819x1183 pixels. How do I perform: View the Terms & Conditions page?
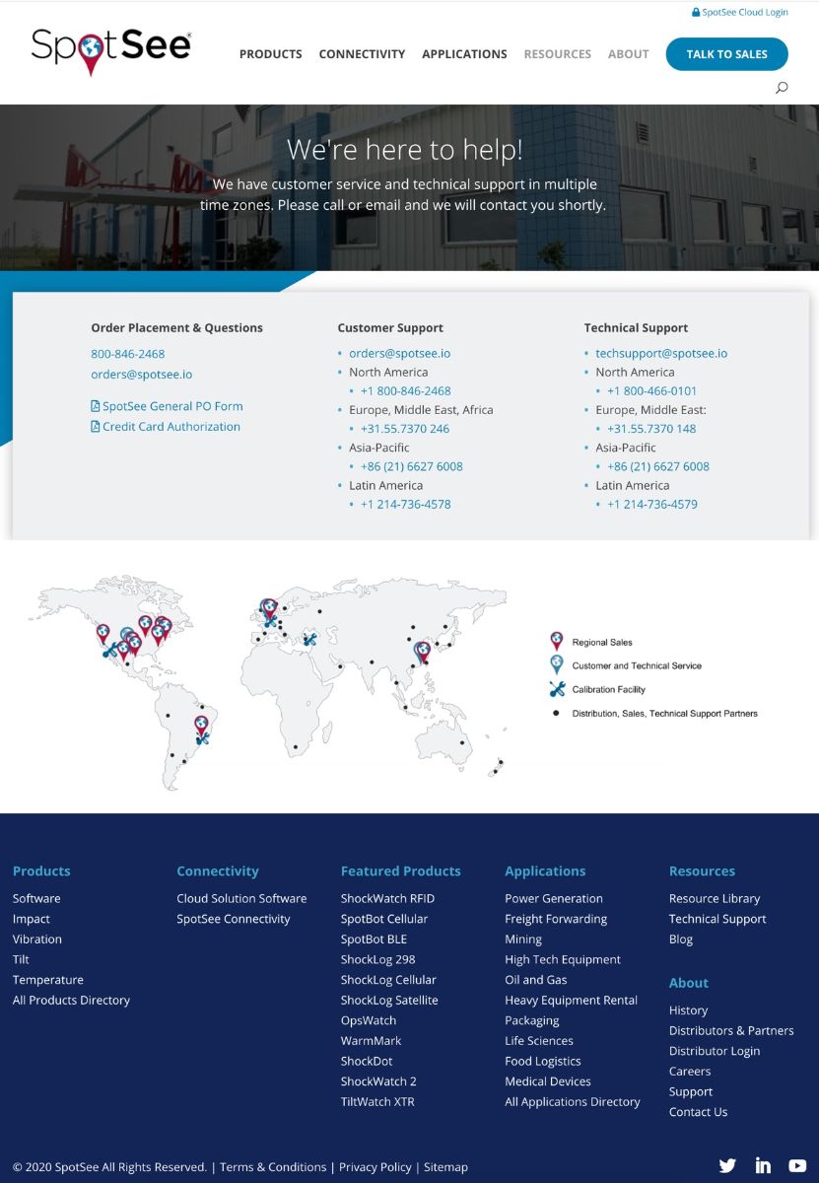pyautogui.click(x=273, y=1166)
